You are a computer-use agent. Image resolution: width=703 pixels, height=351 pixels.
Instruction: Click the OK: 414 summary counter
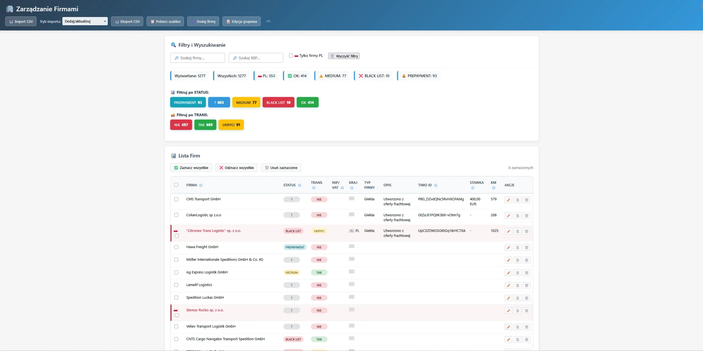click(x=296, y=76)
